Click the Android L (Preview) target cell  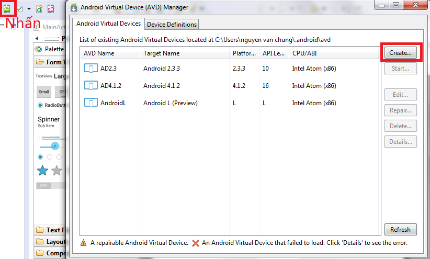point(171,103)
